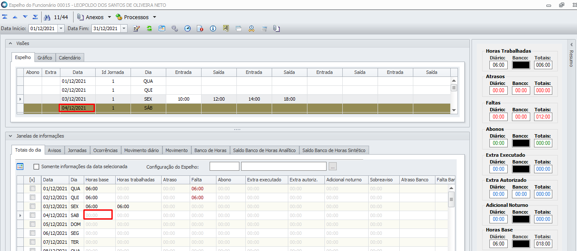This screenshot has width=577, height=251.
Task: Toggle Somente informações da data selecionada checkbox
Action: pos(36,166)
